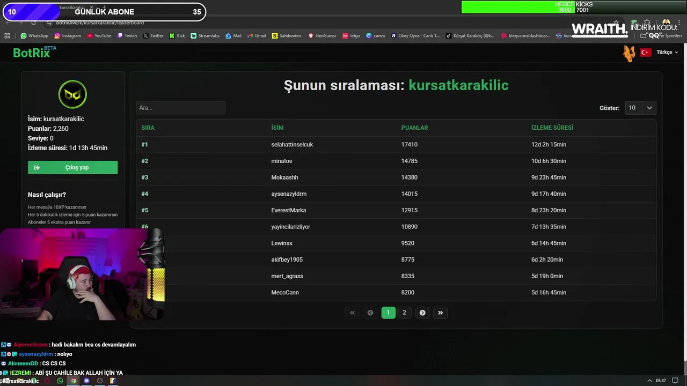Click the green mask profile avatar
The image size is (687, 386).
tap(72, 94)
